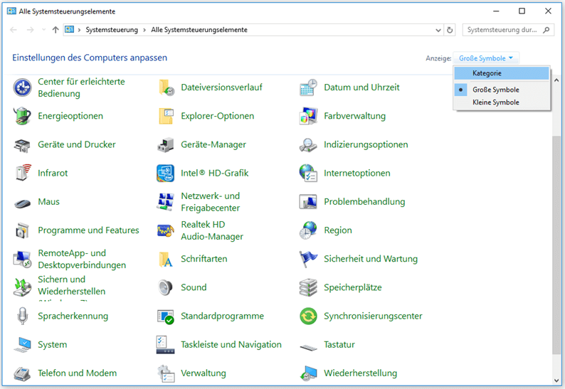This screenshot has height=389, width=565.
Task: Open the recent locations arrow beside navigation buttons
Action: tap(44, 31)
